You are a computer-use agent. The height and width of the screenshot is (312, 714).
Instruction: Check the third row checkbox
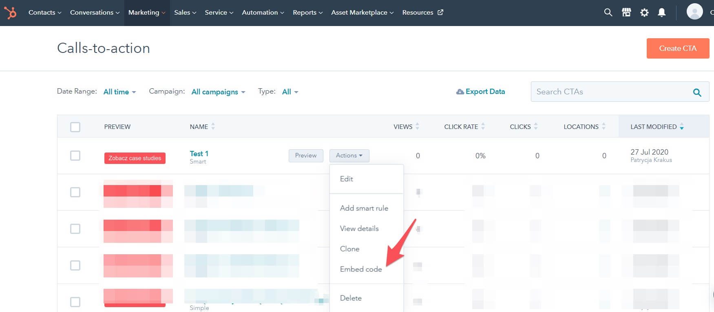pyautogui.click(x=75, y=229)
